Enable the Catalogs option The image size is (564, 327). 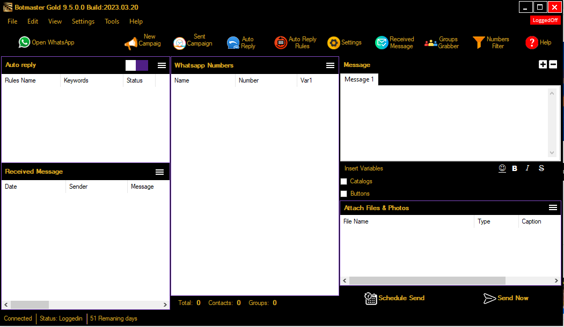tap(344, 181)
